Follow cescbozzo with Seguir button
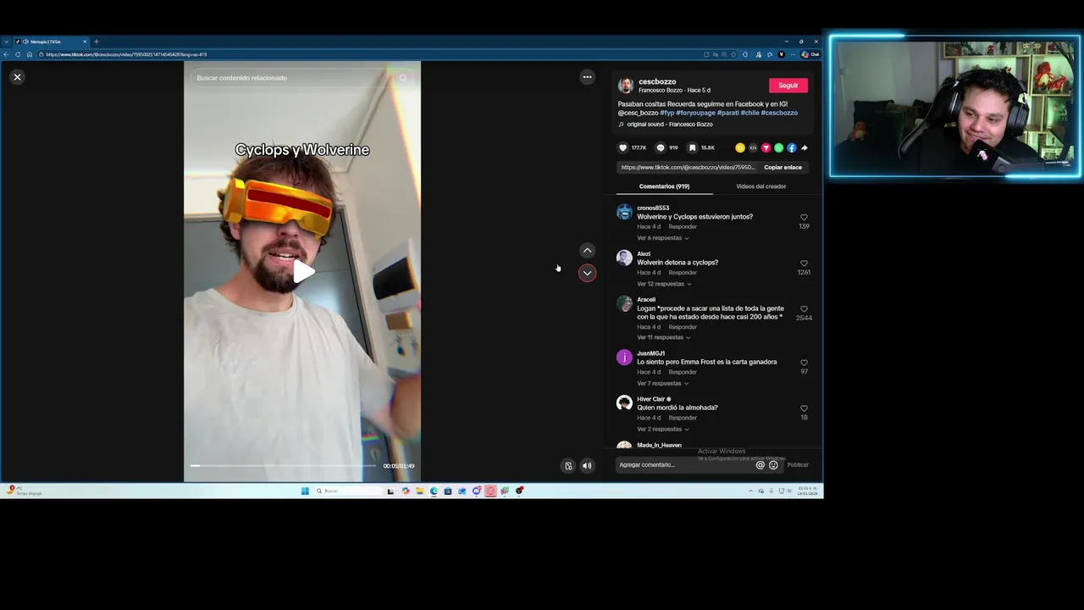Screen dimensions: 1084x610 pos(788,86)
